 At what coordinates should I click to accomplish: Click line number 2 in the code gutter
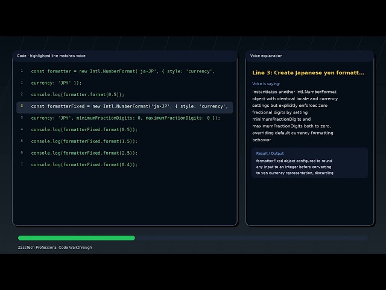pos(22,94)
